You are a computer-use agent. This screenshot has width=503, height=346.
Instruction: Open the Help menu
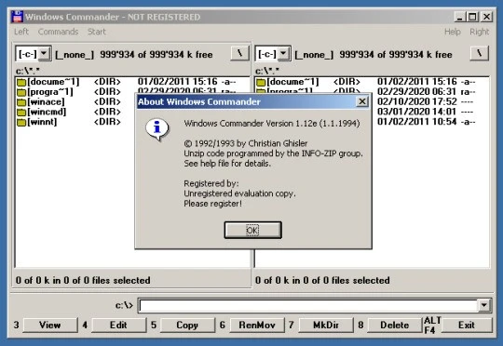click(453, 32)
